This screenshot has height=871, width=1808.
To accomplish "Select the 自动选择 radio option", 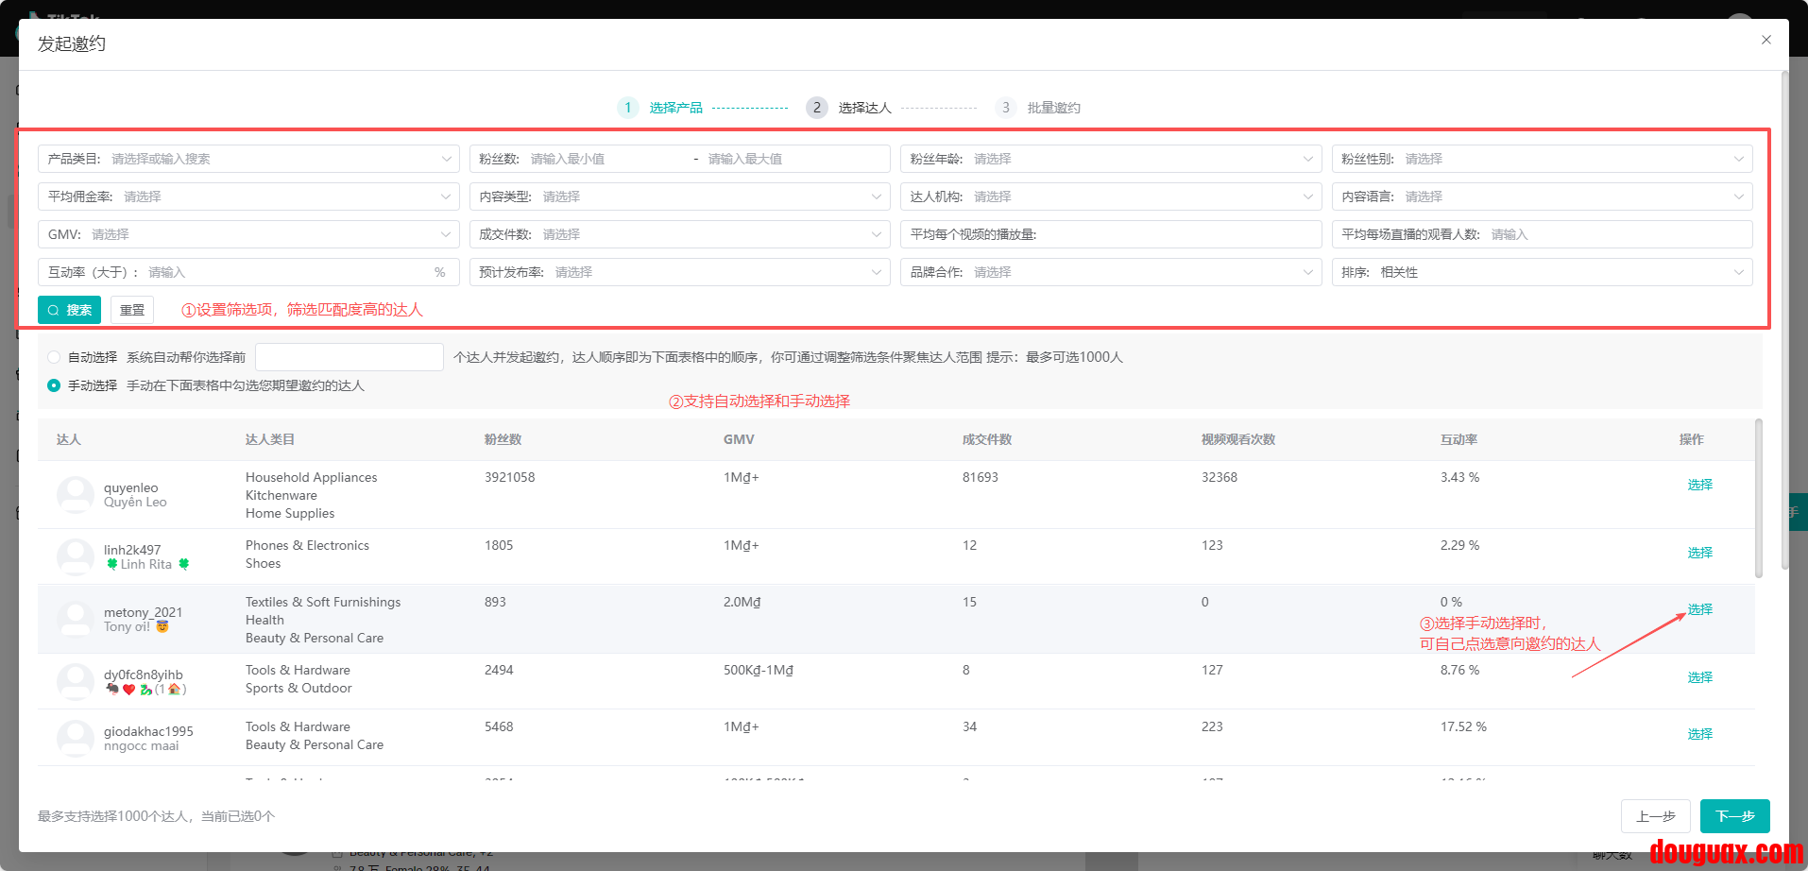I will [x=54, y=357].
